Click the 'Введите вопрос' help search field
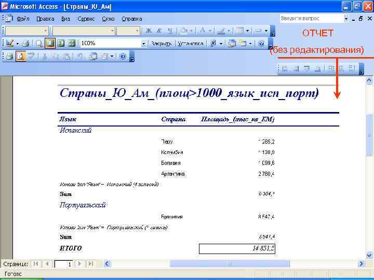 pyautogui.click(x=311, y=18)
